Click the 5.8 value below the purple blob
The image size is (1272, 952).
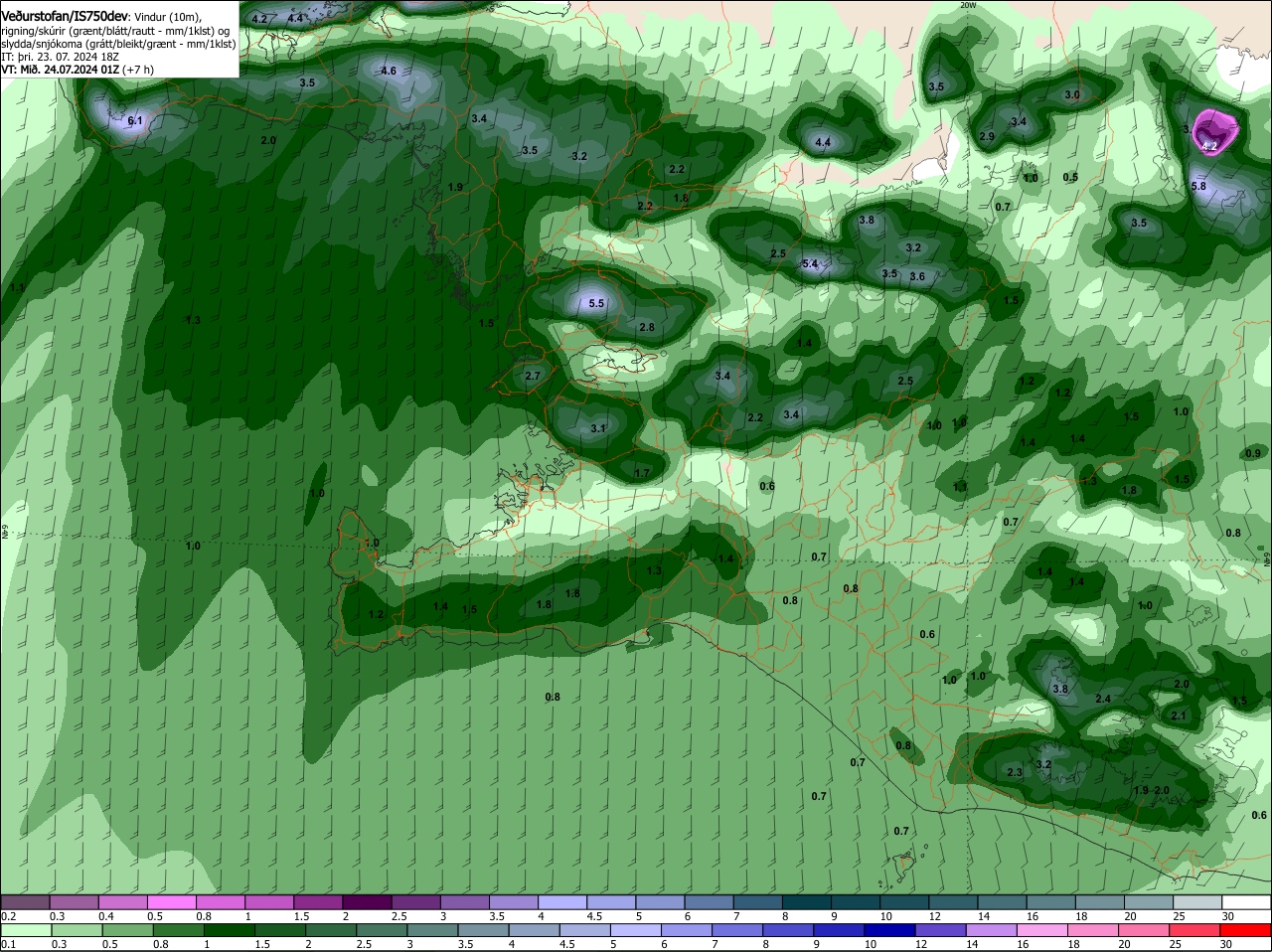pyautogui.click(x=1198, y=186)
